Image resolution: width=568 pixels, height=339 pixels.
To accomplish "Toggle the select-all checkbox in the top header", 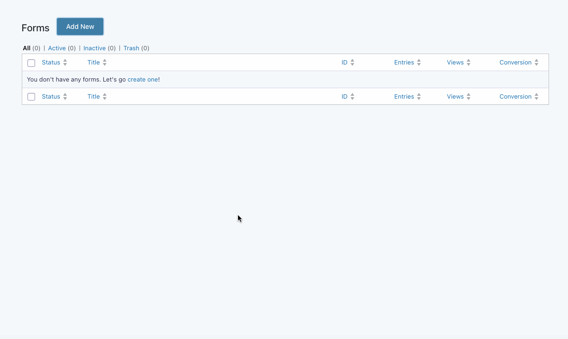I will (x=31, y=63).
